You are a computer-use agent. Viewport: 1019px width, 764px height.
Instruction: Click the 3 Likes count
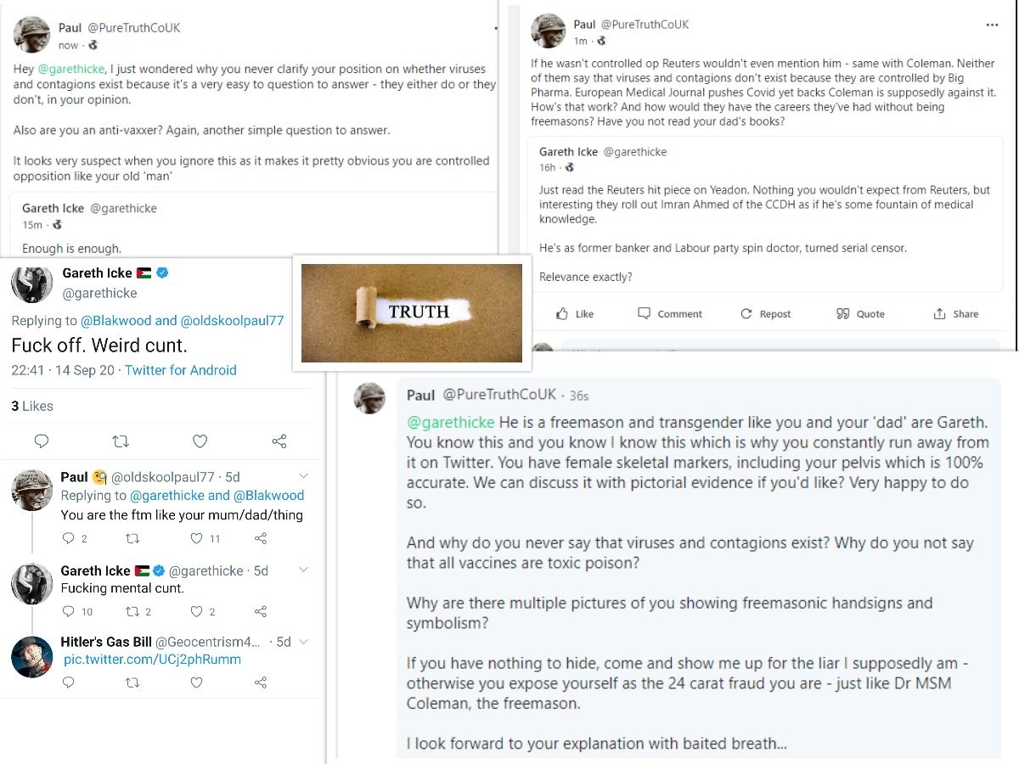click(32, 407)
